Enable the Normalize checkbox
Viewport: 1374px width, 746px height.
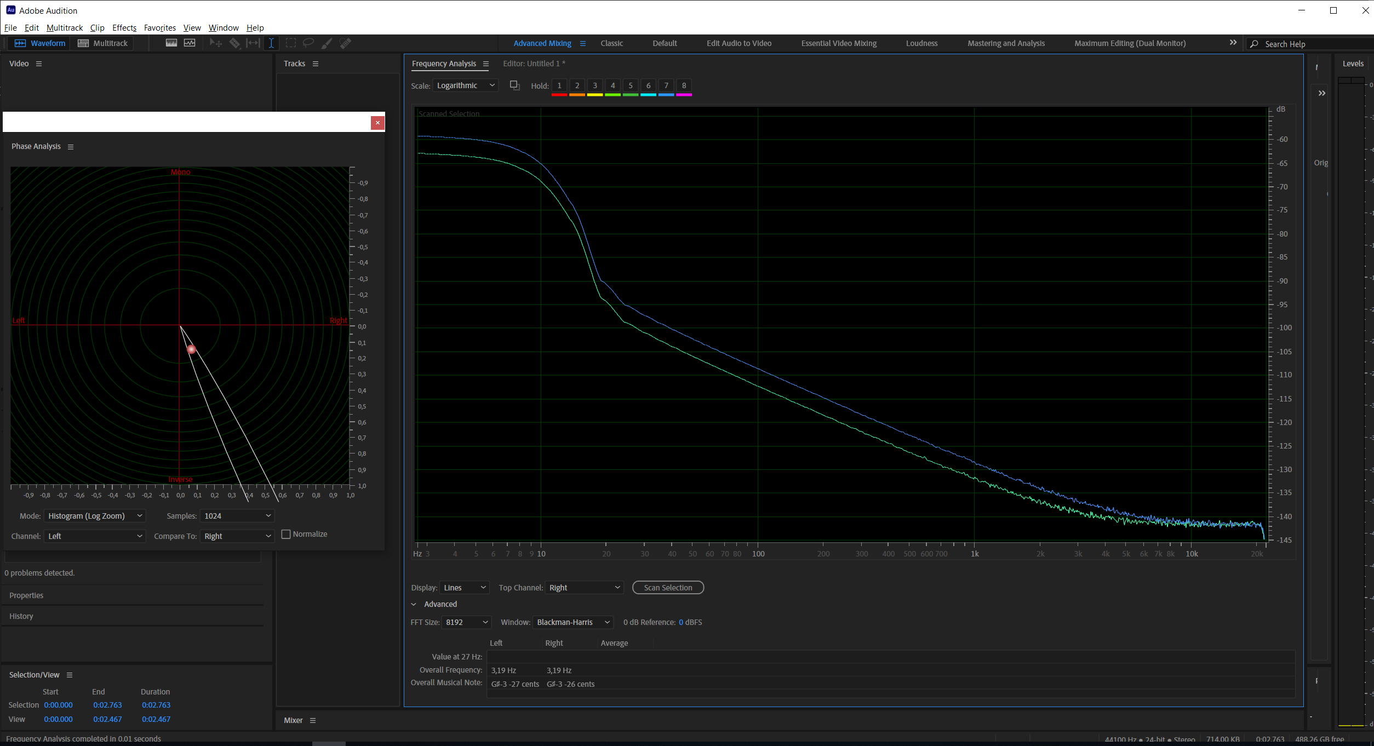coord(286,534)
